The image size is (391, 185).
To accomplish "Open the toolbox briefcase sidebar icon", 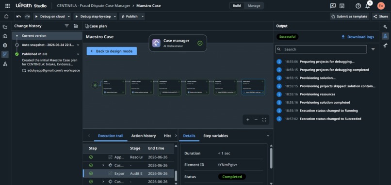I will click(x=5, y=36).
